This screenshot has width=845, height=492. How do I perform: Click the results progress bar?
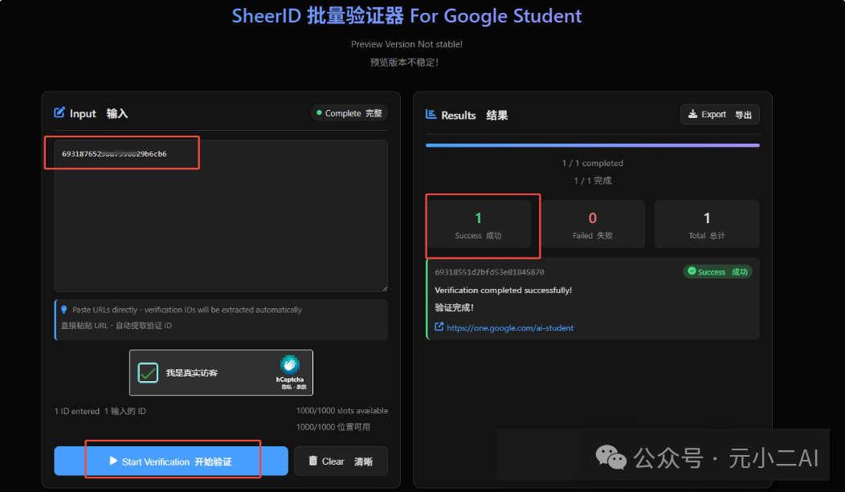click(593, 145)
